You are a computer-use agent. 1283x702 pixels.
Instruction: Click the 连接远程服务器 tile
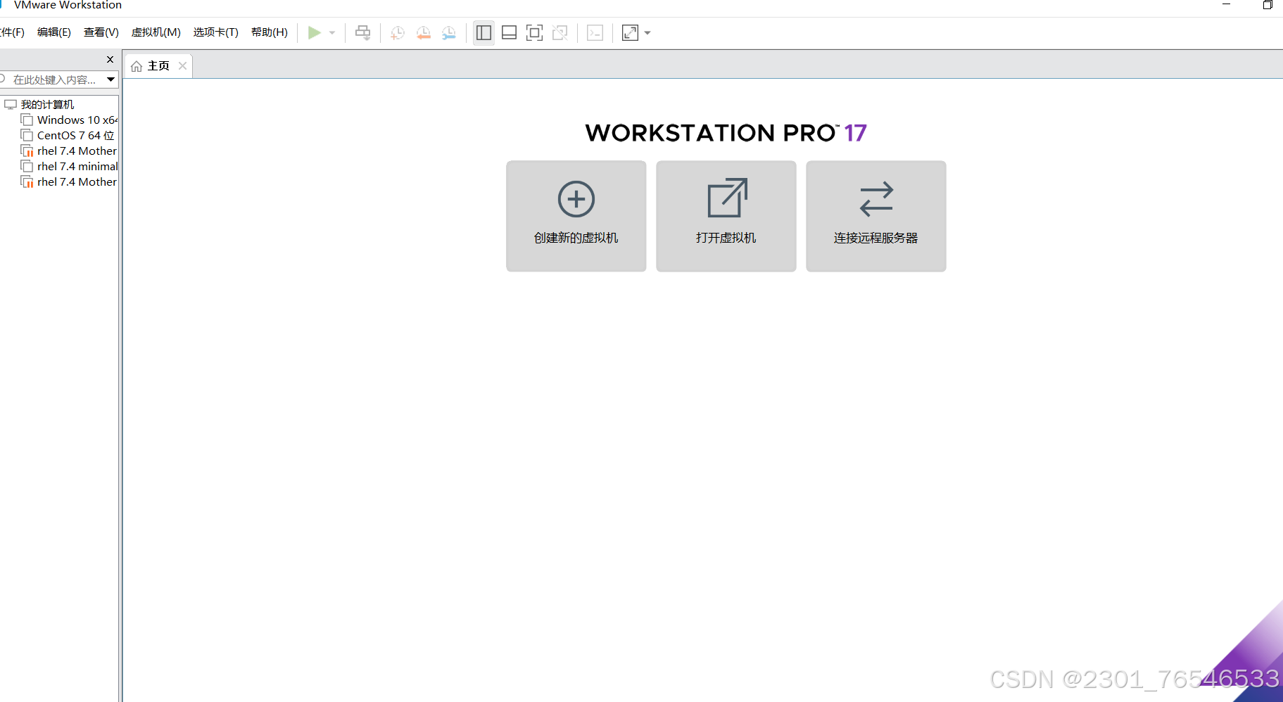[x=876, y=216]
